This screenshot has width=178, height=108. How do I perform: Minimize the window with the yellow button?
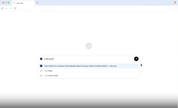(6, 3)
